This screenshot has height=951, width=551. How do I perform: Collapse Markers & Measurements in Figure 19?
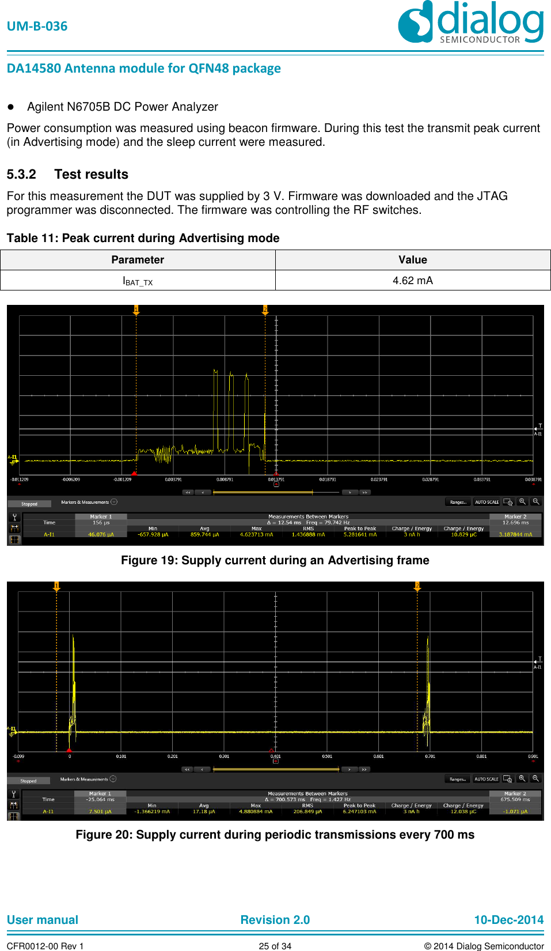pyautogui.click(x=114, y=502)
